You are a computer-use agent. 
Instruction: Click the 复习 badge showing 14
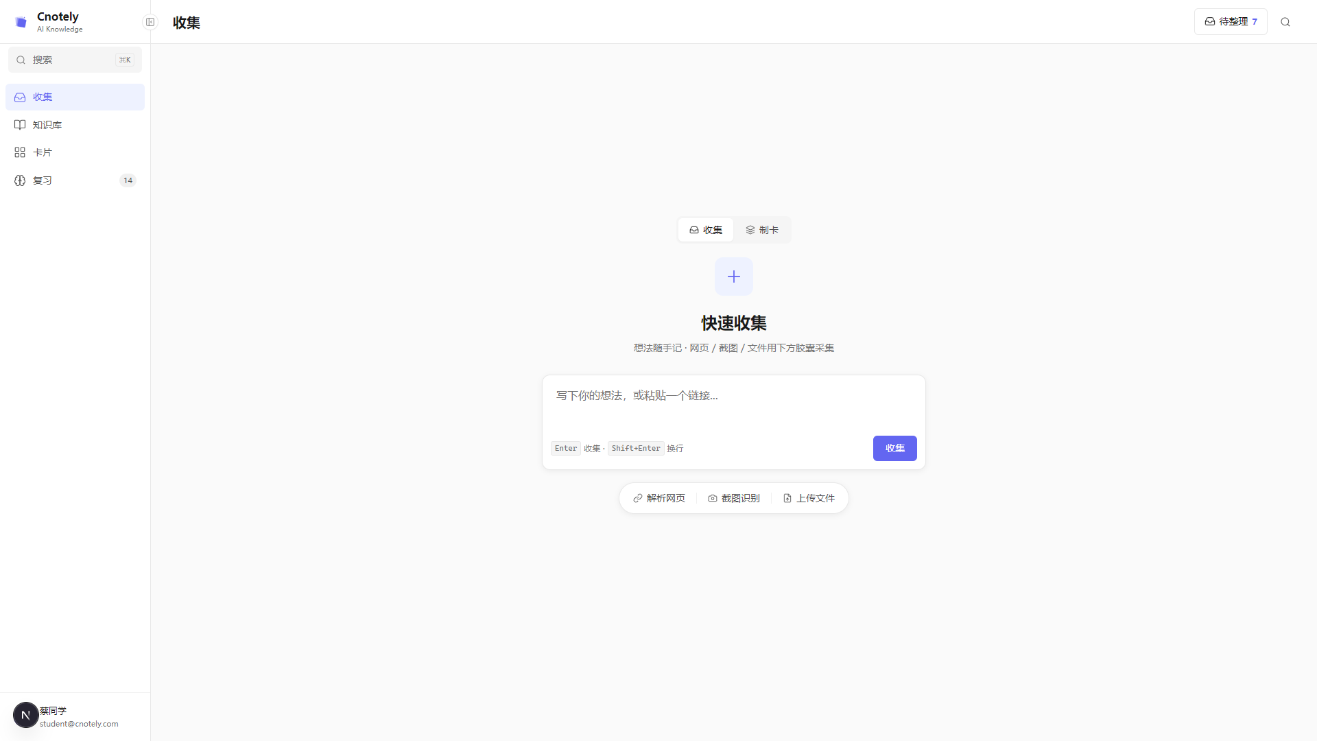coord(128,180)
